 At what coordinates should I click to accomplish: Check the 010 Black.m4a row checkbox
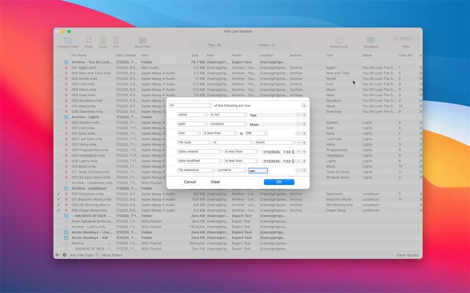coord(58,166)
